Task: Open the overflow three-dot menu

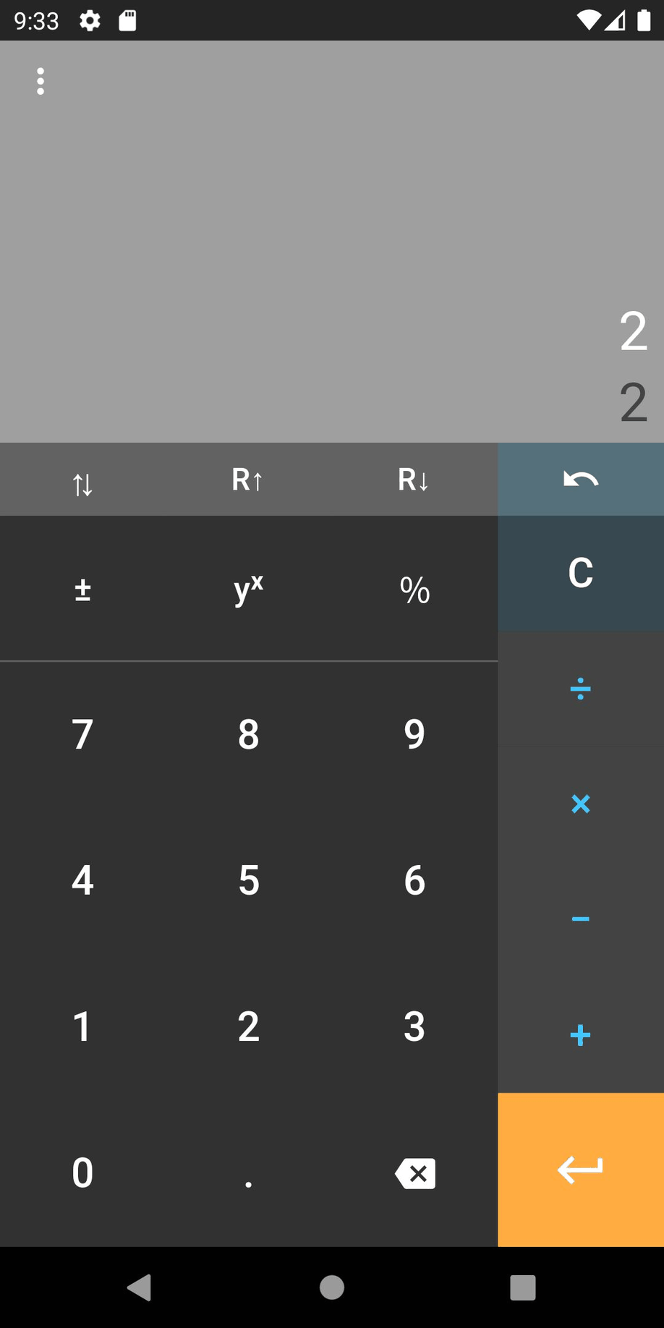Action: [41, 81]
